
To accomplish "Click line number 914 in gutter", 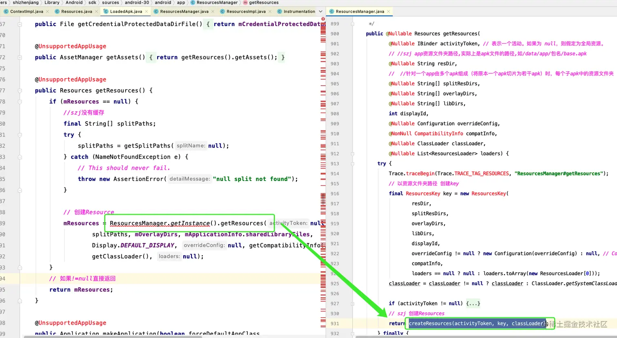I will click(335, 174).
